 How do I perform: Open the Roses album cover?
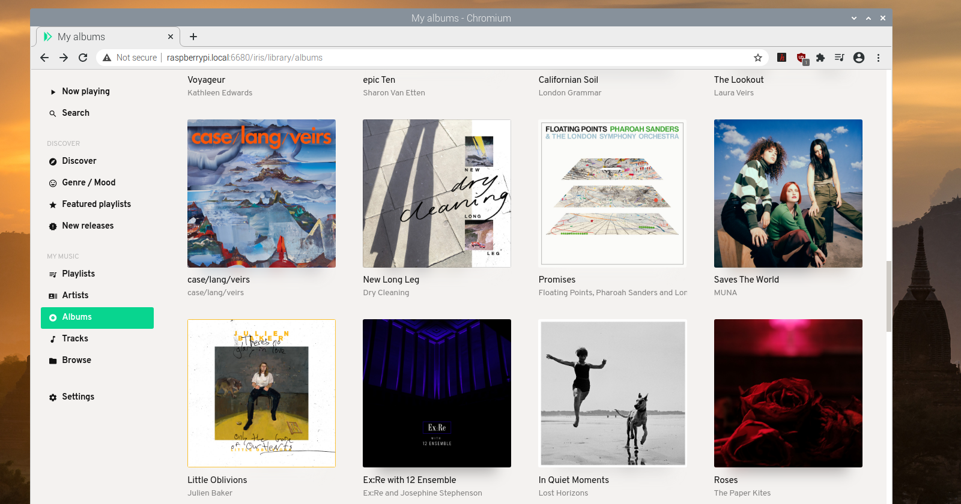pyautogui.click(x=788, y=393)
